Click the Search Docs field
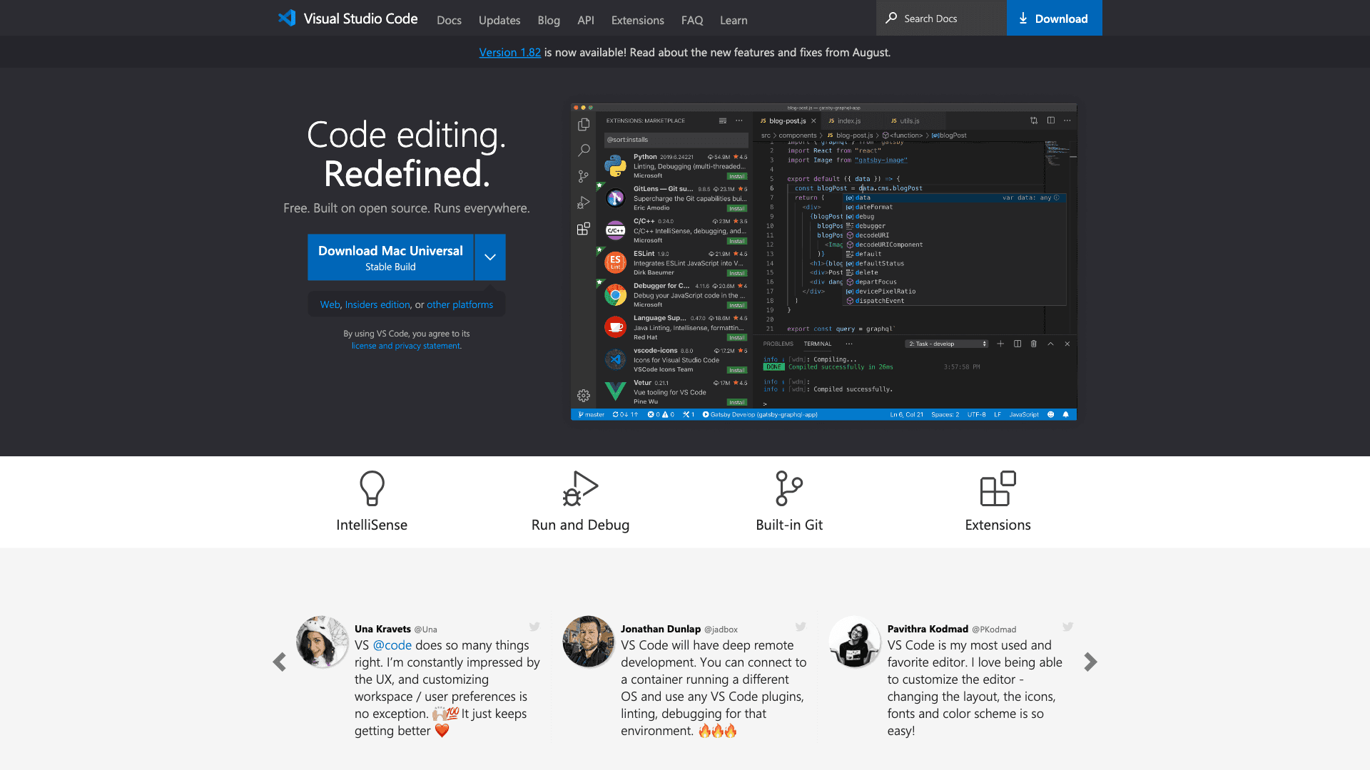Image resolution: width=1370 pixels, height=770 pixels. click(941, 18)
